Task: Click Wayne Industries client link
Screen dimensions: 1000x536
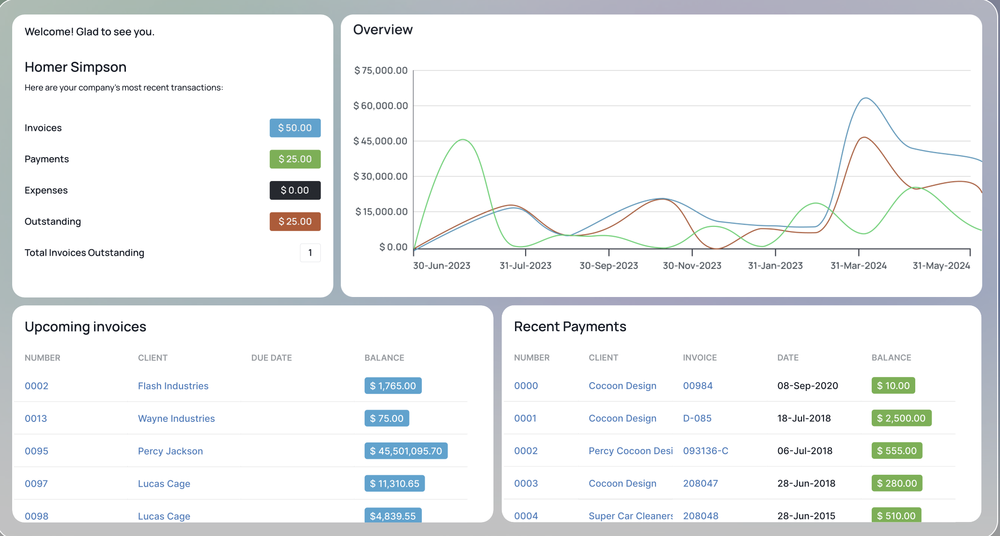Action: coord(176,419)
